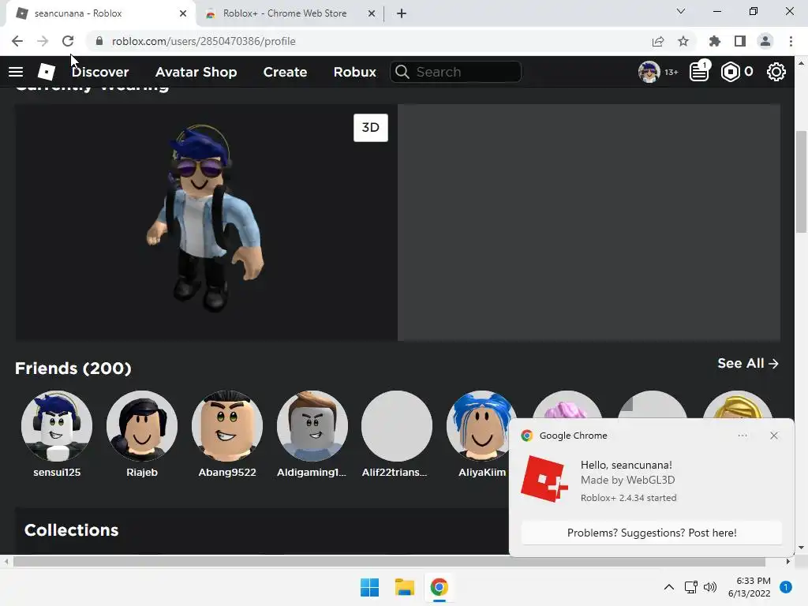Open the Roblox settings gear
This screenshot has width=808, height=606.
(x=776, y=72)
